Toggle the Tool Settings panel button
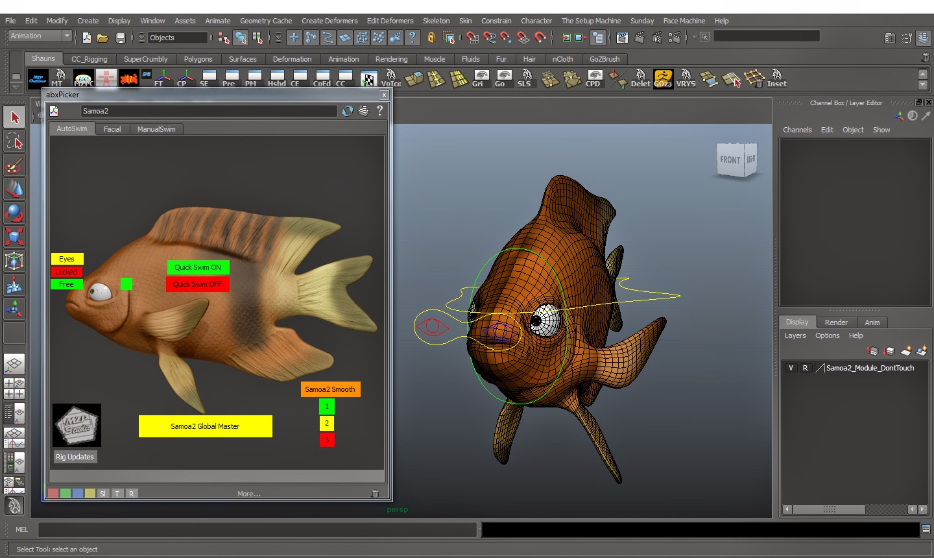 tap(906, 38)
